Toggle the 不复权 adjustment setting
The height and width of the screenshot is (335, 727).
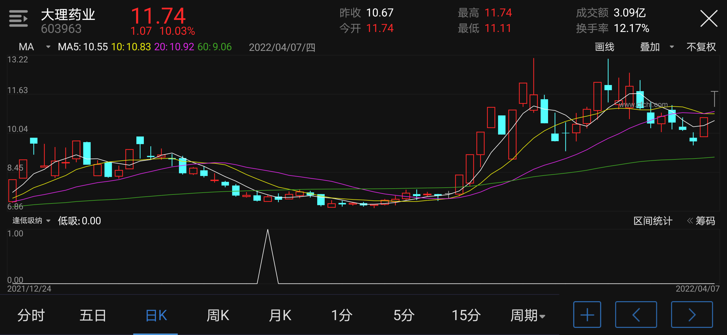pyautogui.click(x=701, y=47)
